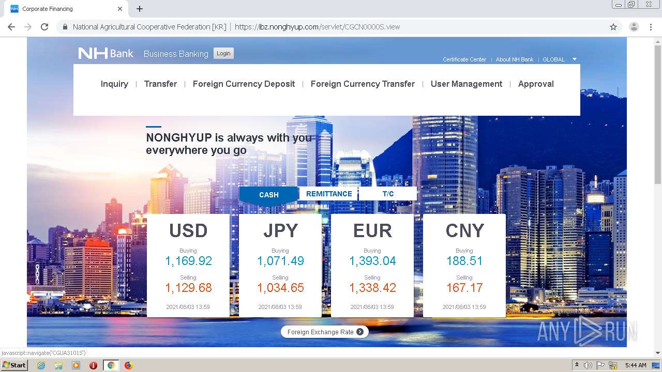
Task: Click the Action Center flag tray icon
Action: point(600,365)
